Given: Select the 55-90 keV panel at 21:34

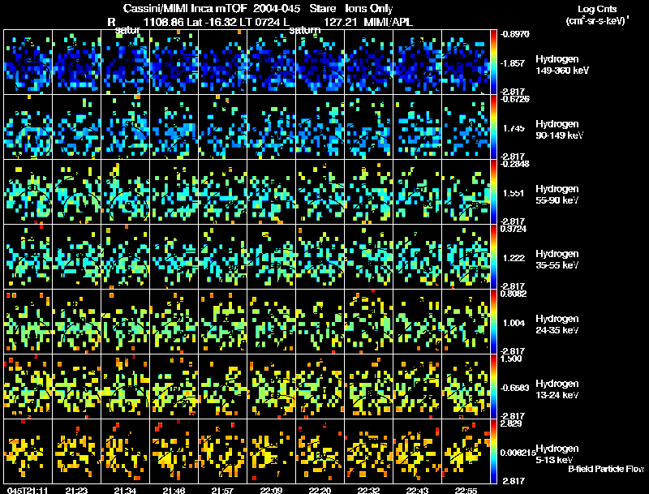Looking at the screenshot, I should pyautogui.click(x=126, y=192).
